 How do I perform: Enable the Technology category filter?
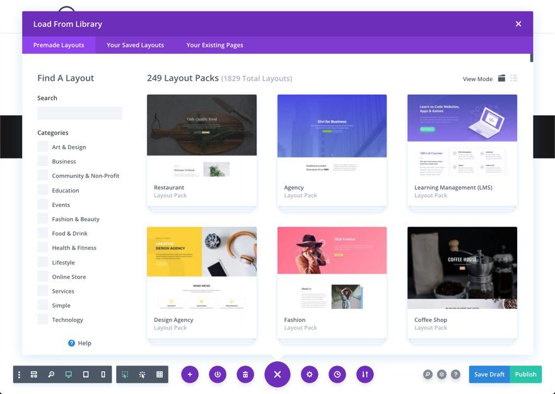point(42,319)
